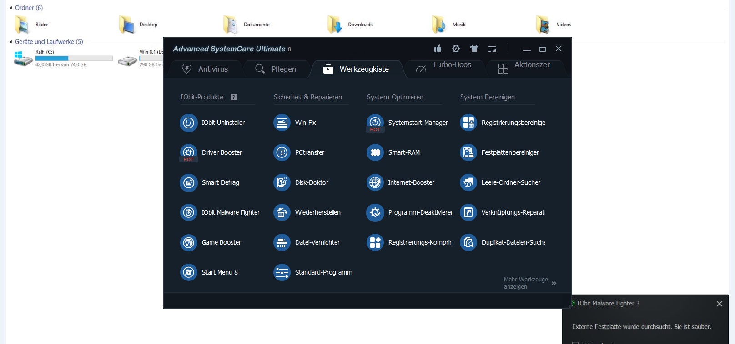Switch to the Pflegen tab

[276, 69]
